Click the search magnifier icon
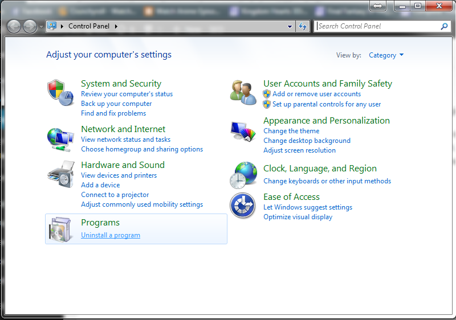This screenshot has height=320, width=456. coord(444,26)
